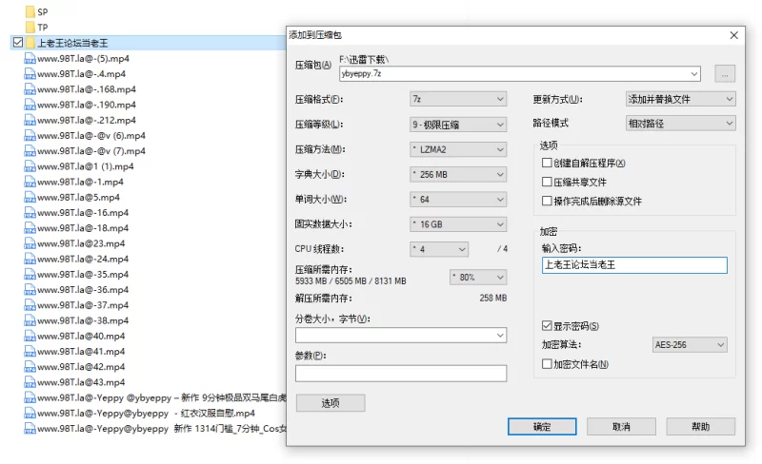Open the archive name ybyeppy.7z dropdown

point(694,74)
